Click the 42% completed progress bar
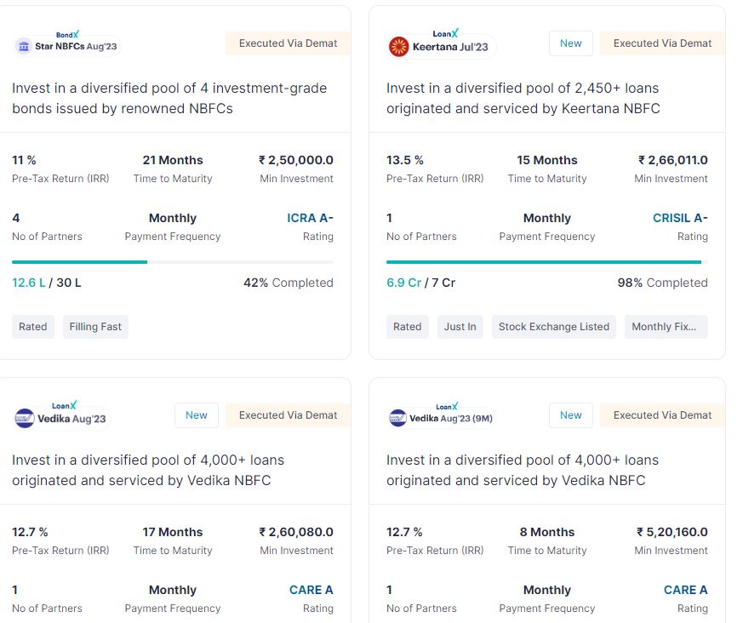This screenshot has height=623, width=743. [x=173, y=262]
